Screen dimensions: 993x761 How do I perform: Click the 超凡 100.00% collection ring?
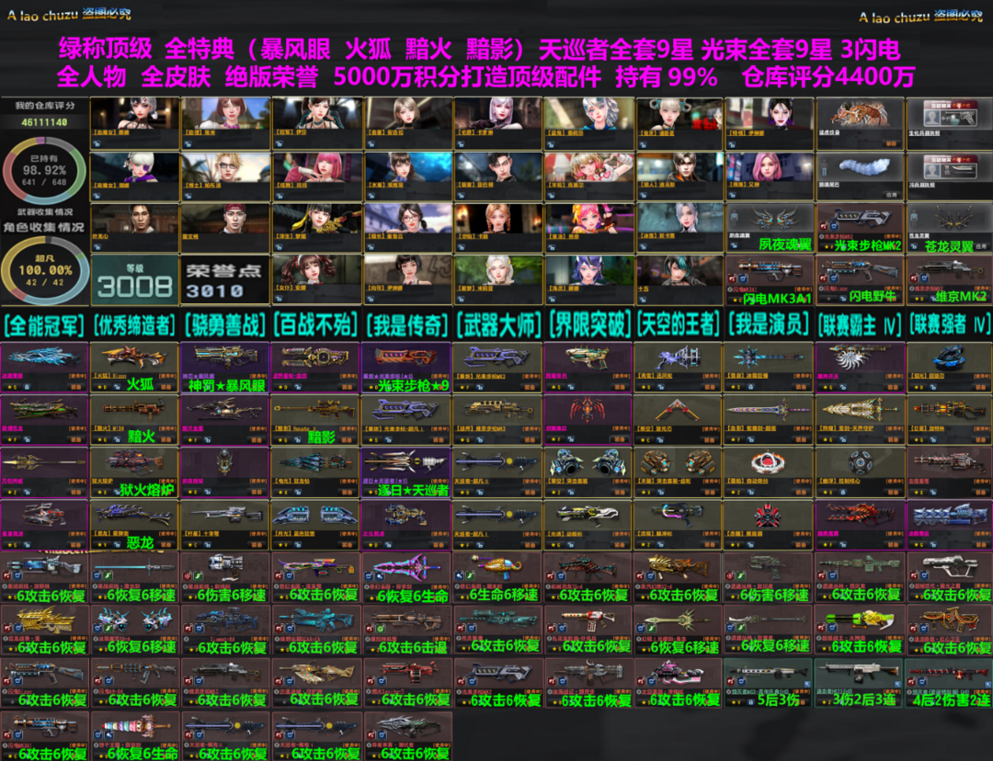44,270
